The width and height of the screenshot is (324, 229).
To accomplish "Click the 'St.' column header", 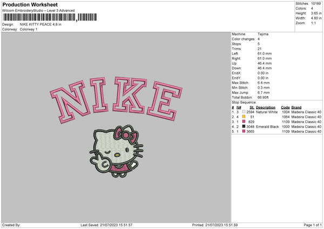I will (x=252, y=107).
